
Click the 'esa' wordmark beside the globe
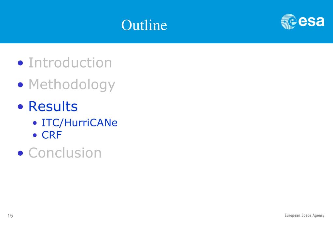click(x=311, y=21)
